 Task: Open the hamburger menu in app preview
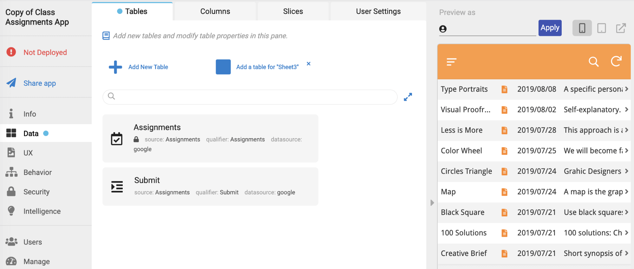point(451,62)
